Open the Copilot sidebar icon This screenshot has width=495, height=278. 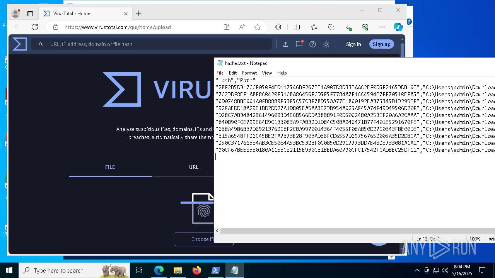point(398,27)
